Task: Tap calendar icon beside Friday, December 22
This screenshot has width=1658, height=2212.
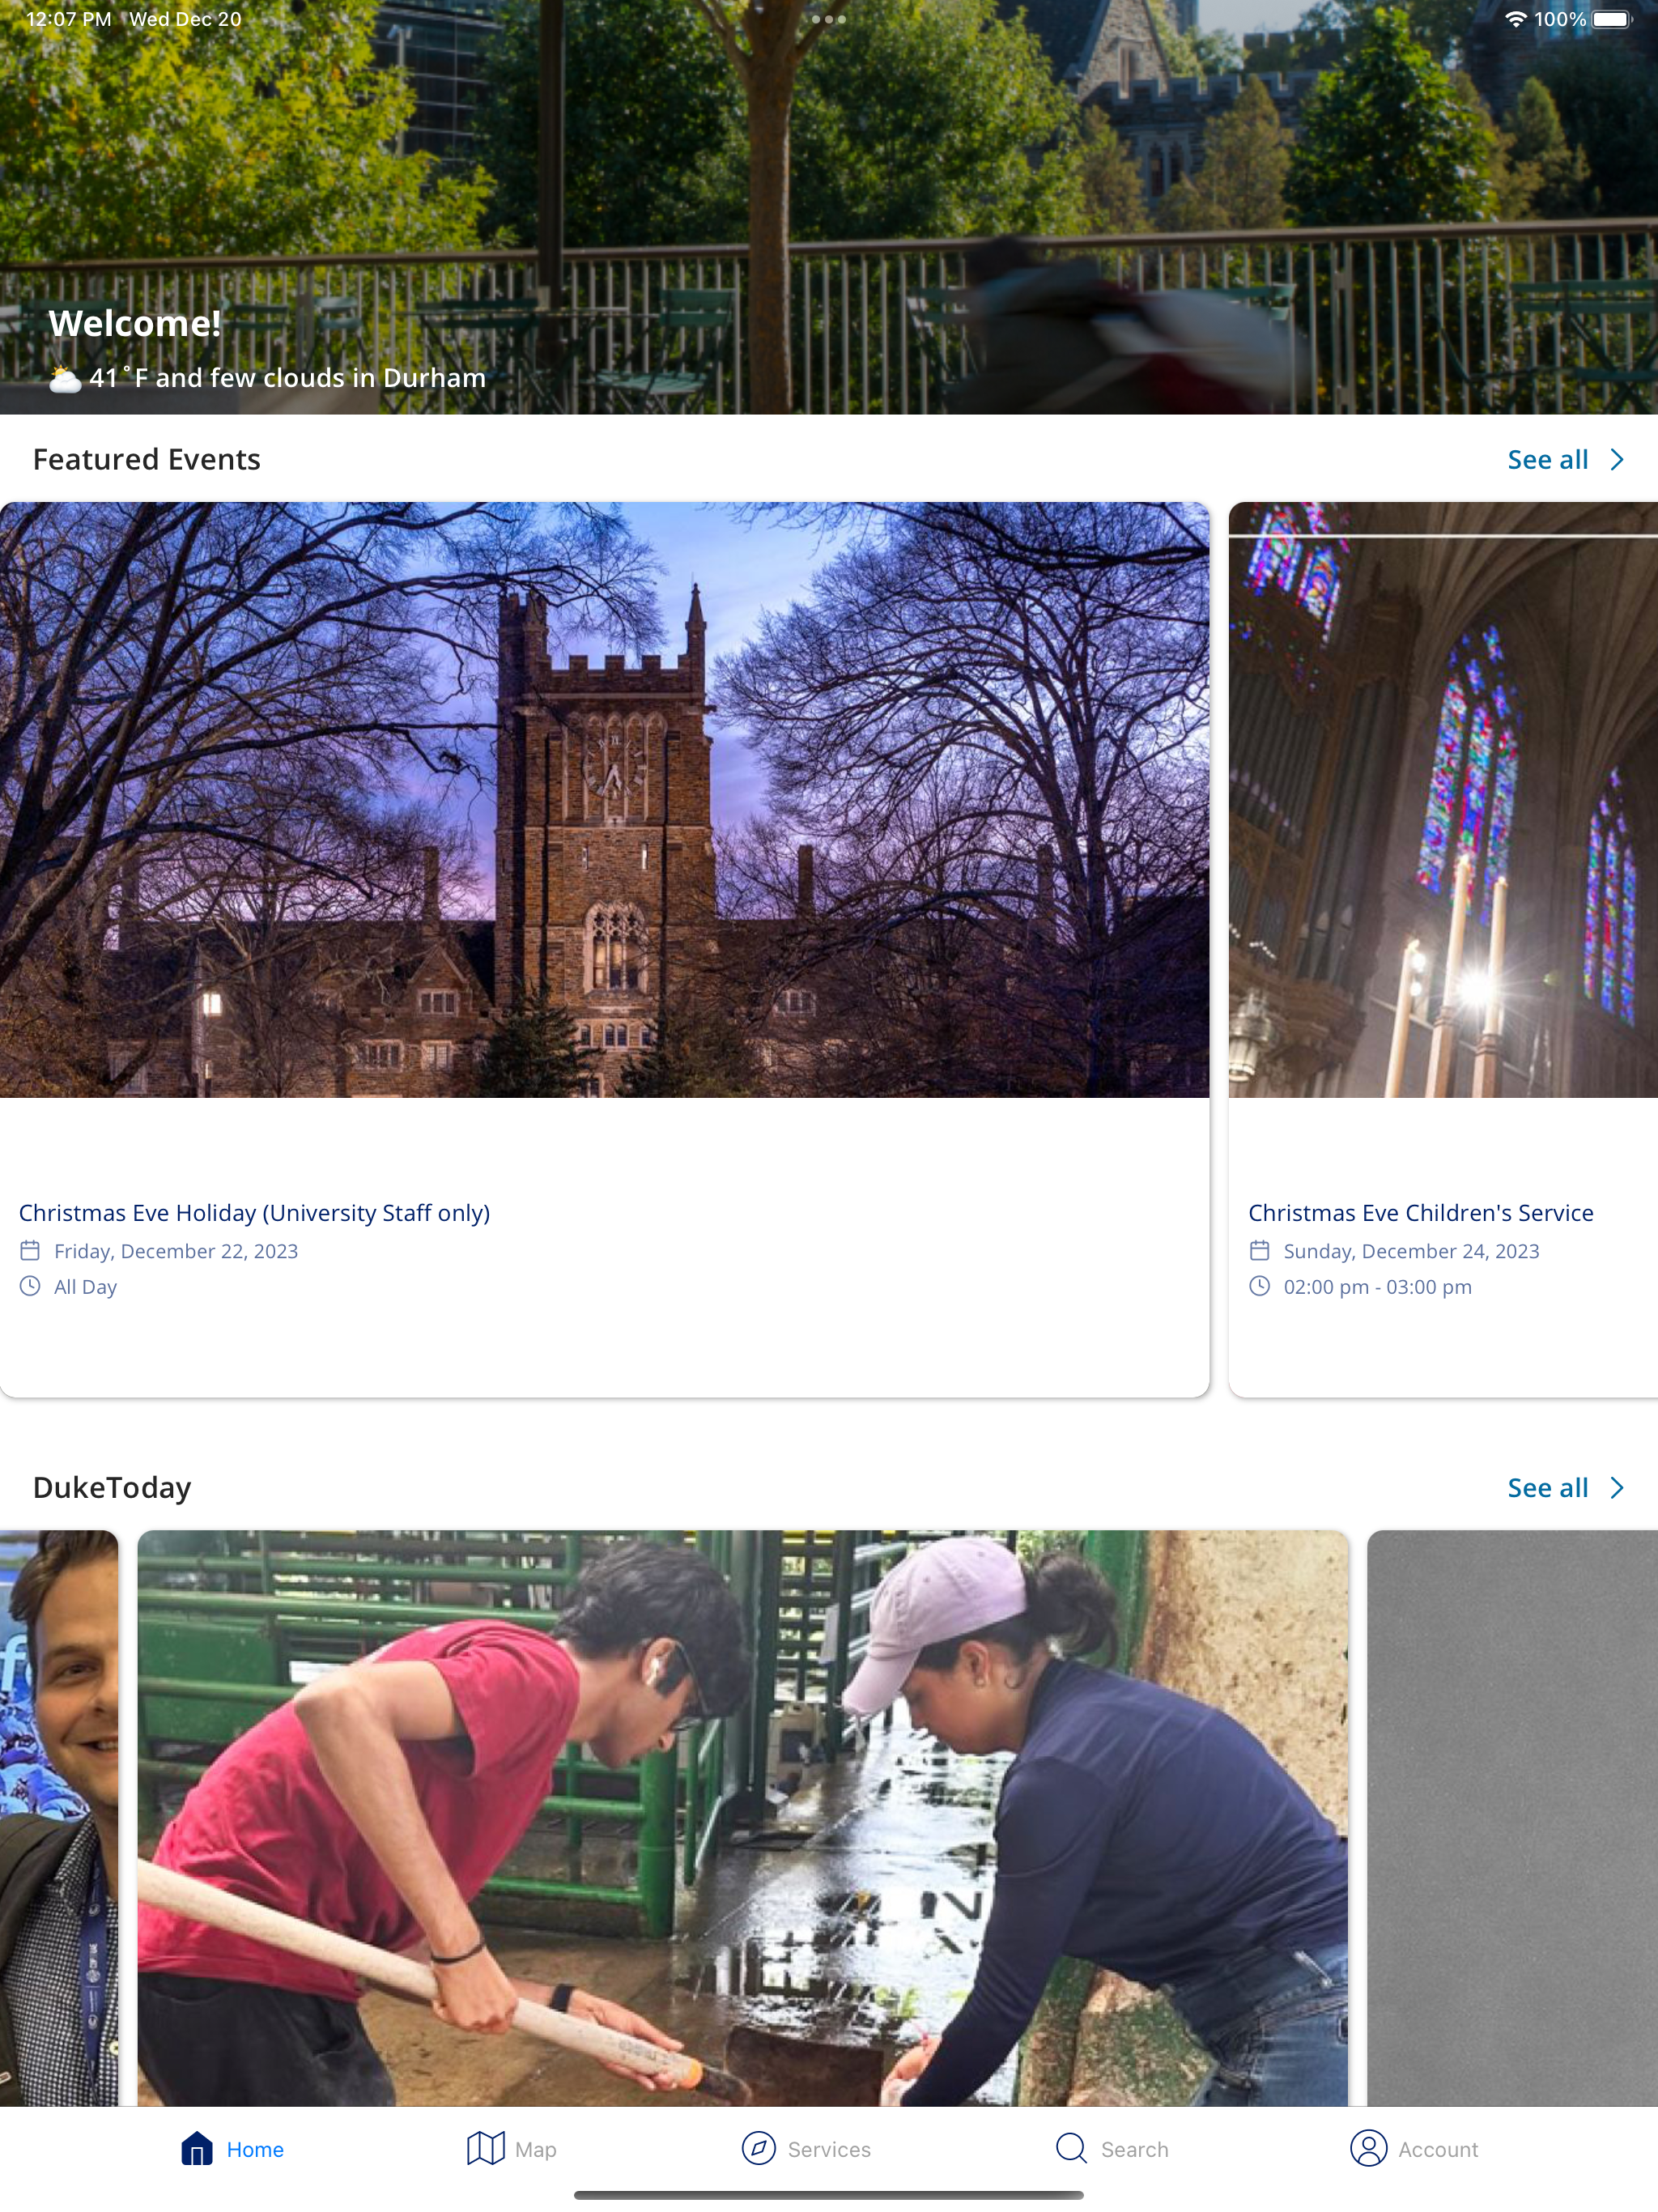Action: click(31, 1251)
